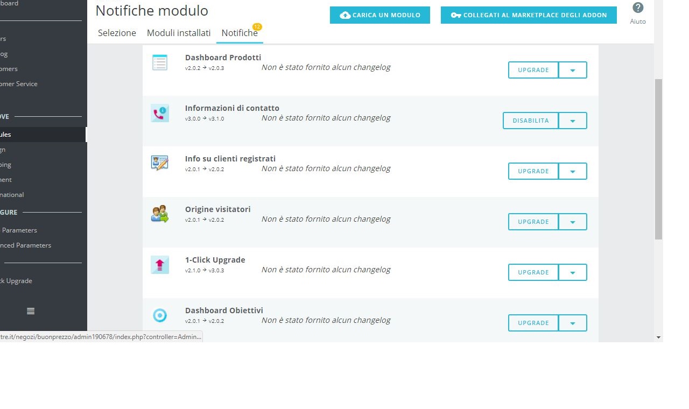
Task: Upgrade the 1-Click Upgrade module
Action: (533, 272)
